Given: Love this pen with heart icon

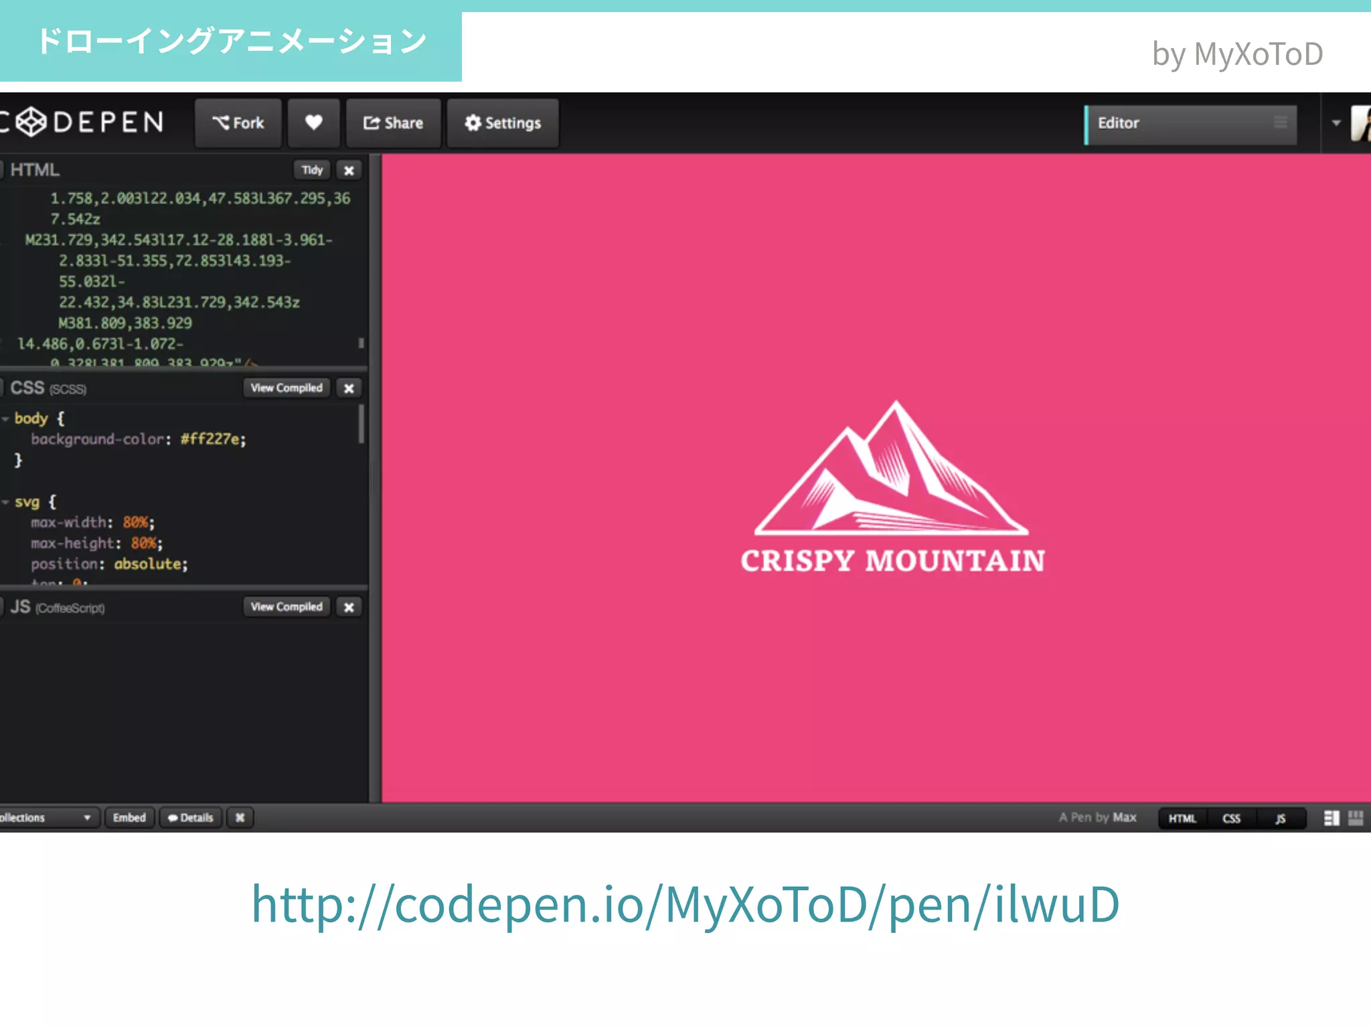Looking at the screenshot, I should pos(313,123).
